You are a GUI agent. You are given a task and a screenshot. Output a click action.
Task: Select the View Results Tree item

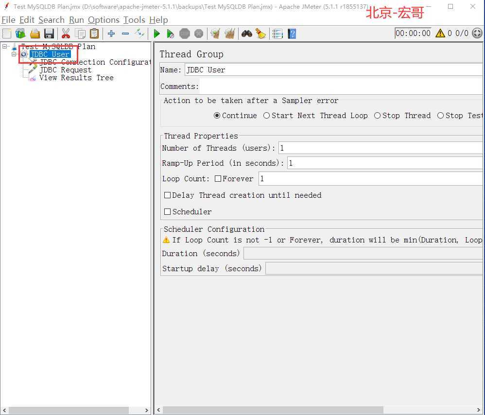click(x=76, y=78)
